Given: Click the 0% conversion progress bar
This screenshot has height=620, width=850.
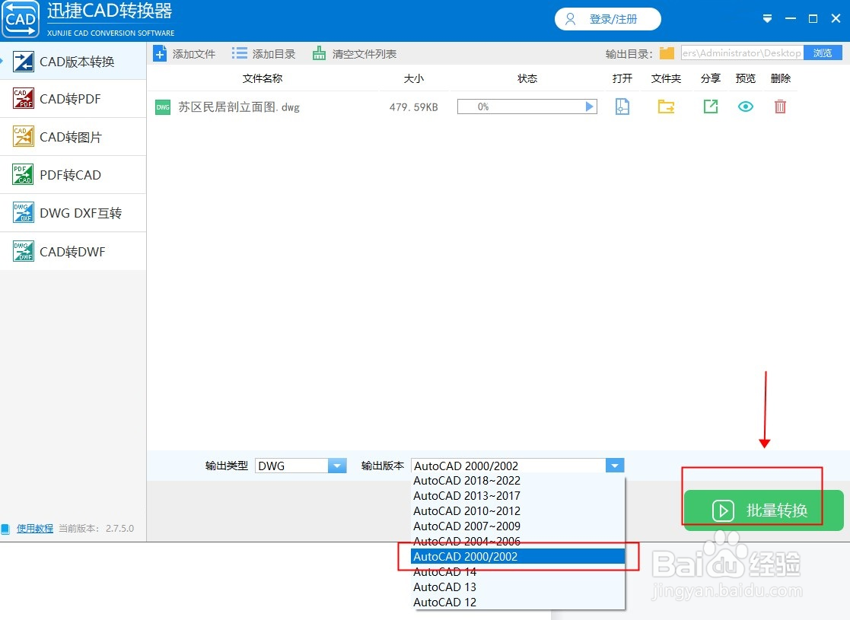Looking at the screenshot, I should pos(527,107).
